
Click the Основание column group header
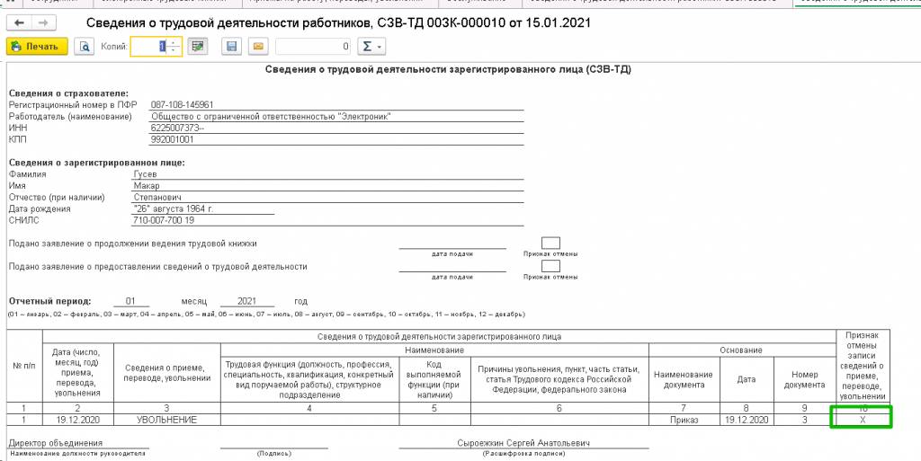coord(741,350)
